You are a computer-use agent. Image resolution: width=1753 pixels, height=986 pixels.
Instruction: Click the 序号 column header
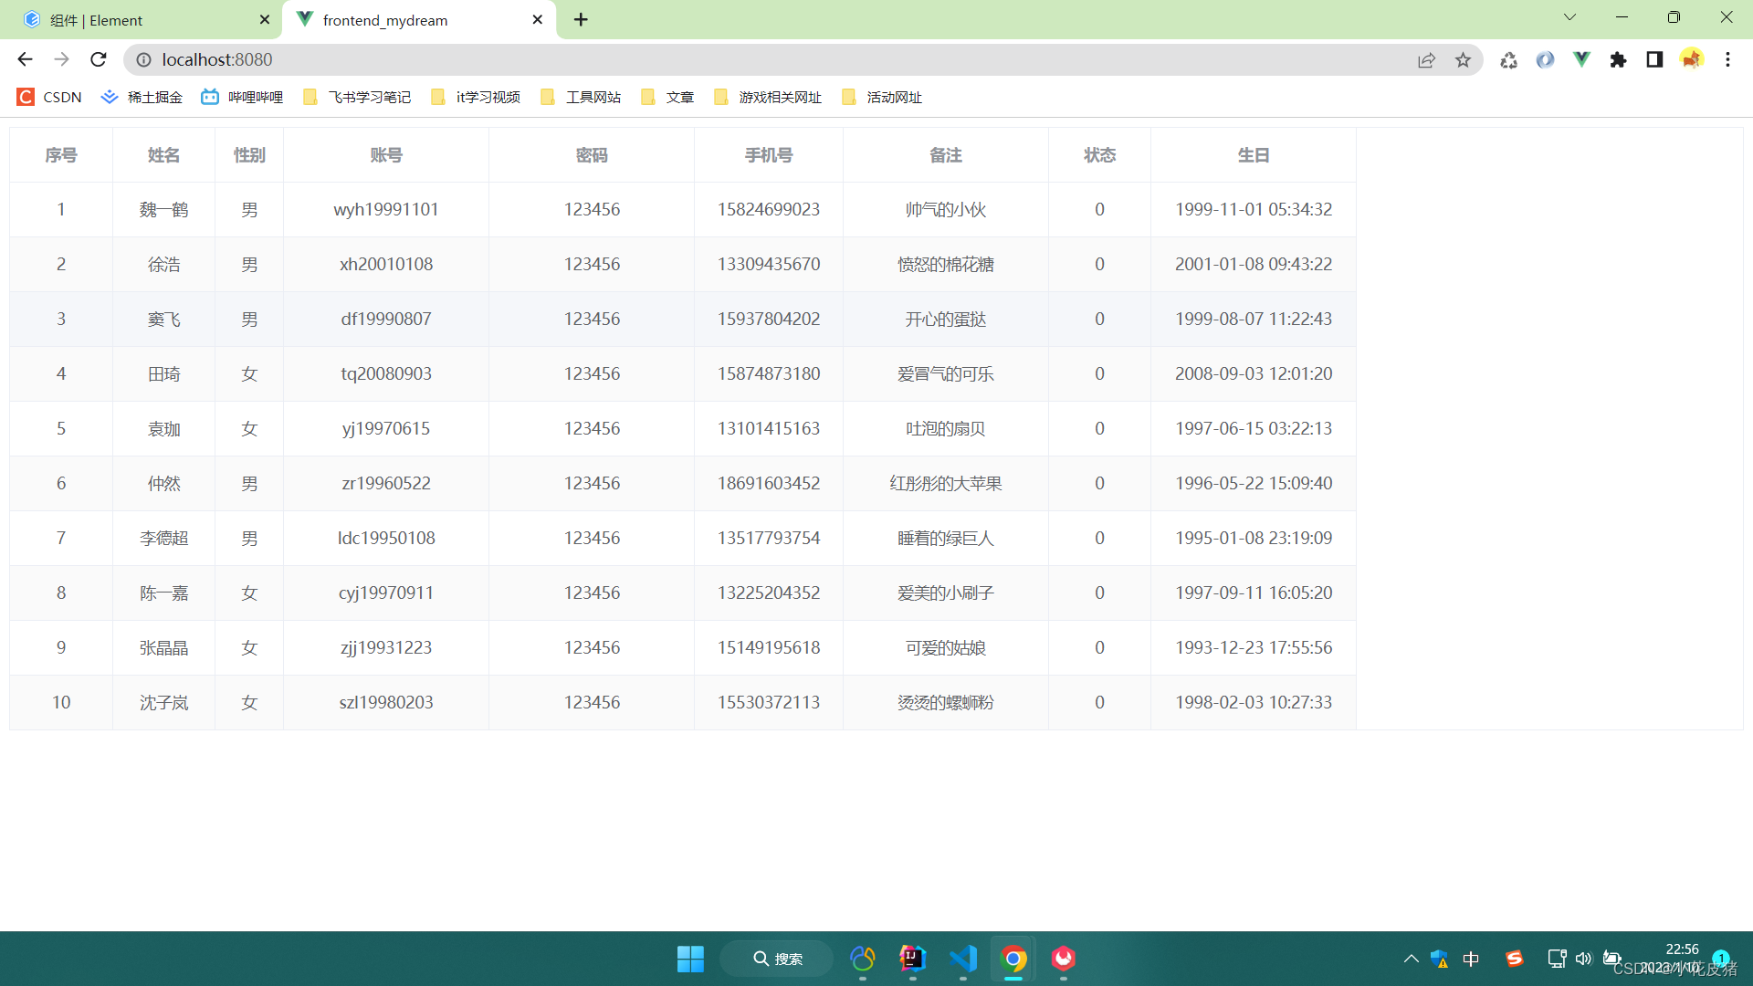point(61,155)
